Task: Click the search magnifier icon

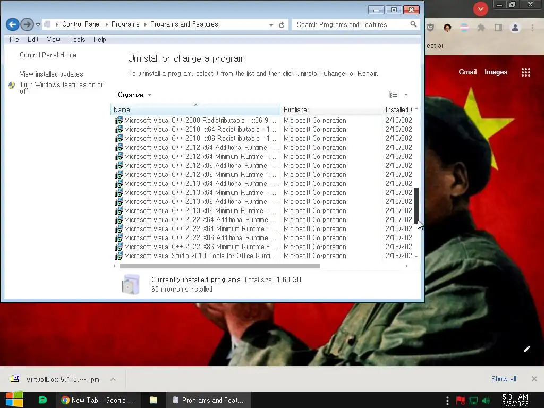Action: [413, 24]
